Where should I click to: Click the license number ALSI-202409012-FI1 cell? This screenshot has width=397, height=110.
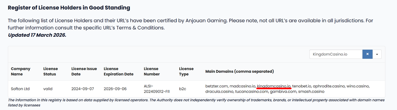156,89
